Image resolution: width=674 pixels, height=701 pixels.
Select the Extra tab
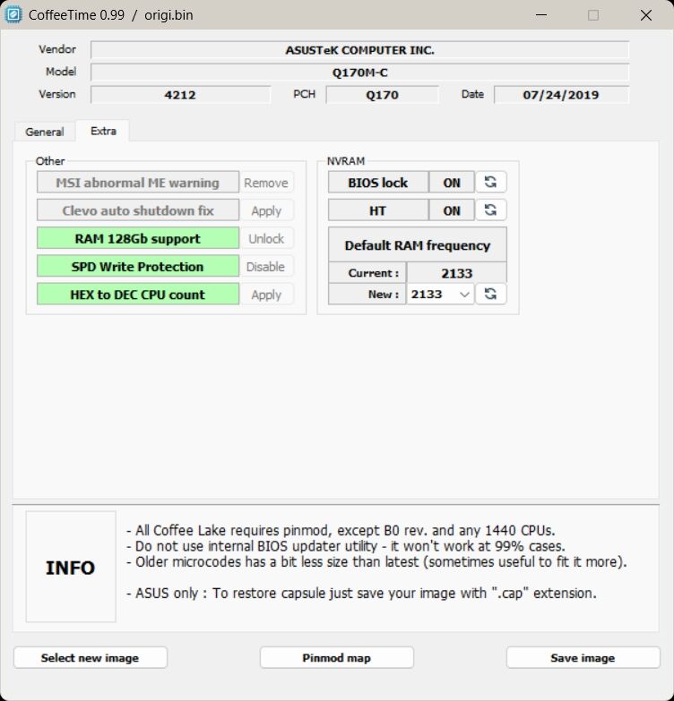pyautogui.click(x=103, y=131)
